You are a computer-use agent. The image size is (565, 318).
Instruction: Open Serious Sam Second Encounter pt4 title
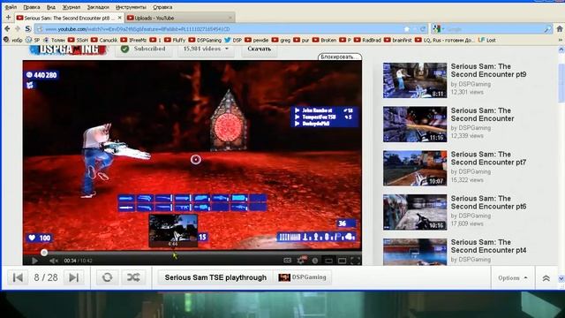(488, 246)
